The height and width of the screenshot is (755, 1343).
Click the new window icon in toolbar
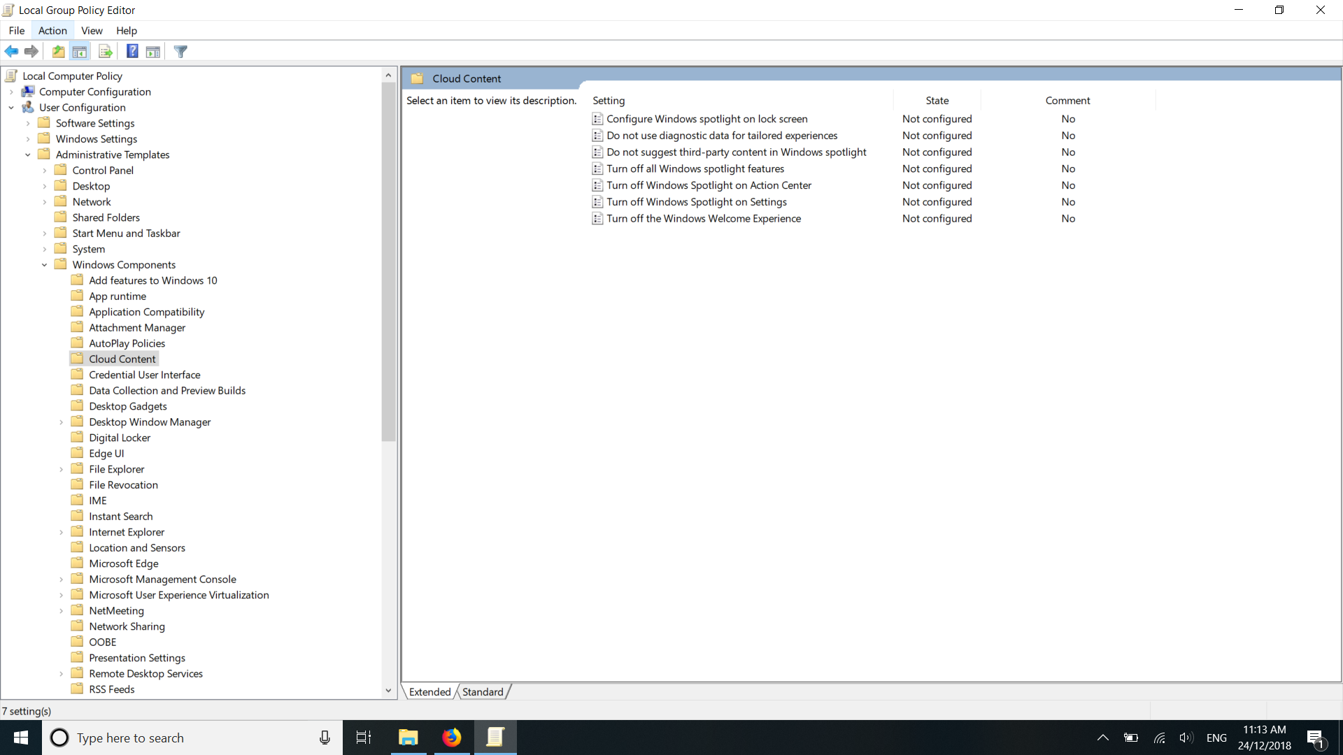coord(154,52)
